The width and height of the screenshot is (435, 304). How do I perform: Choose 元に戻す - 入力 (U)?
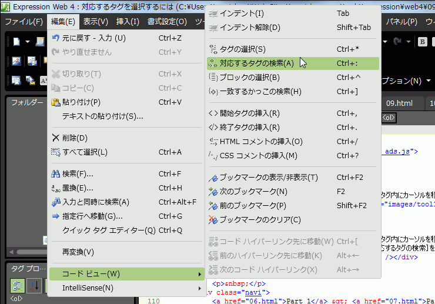pyautogui.click(x=126, y=38)
